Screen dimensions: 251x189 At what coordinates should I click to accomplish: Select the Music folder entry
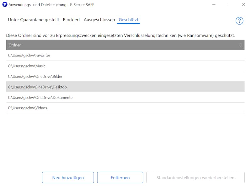(27, 66)
